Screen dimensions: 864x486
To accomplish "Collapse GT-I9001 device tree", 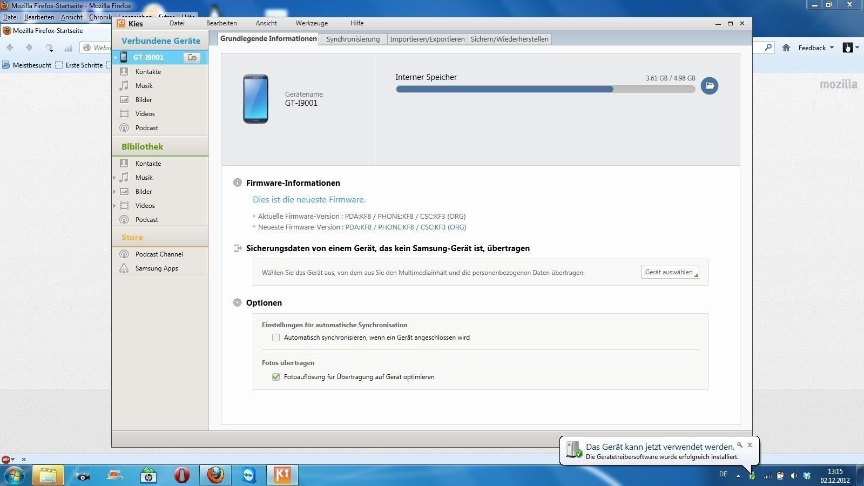I will (116, 57).
